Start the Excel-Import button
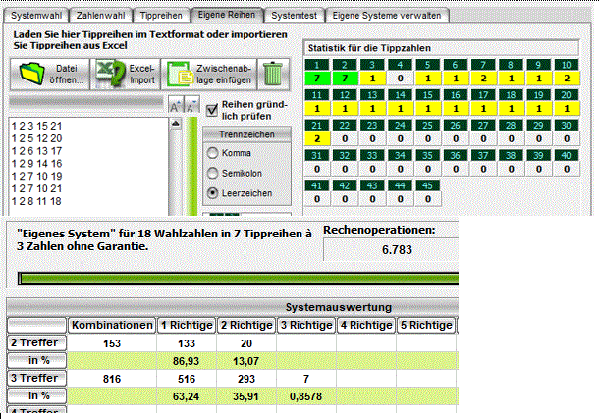Viewport: 599px width, 419px height. click(x=126, y=74)
